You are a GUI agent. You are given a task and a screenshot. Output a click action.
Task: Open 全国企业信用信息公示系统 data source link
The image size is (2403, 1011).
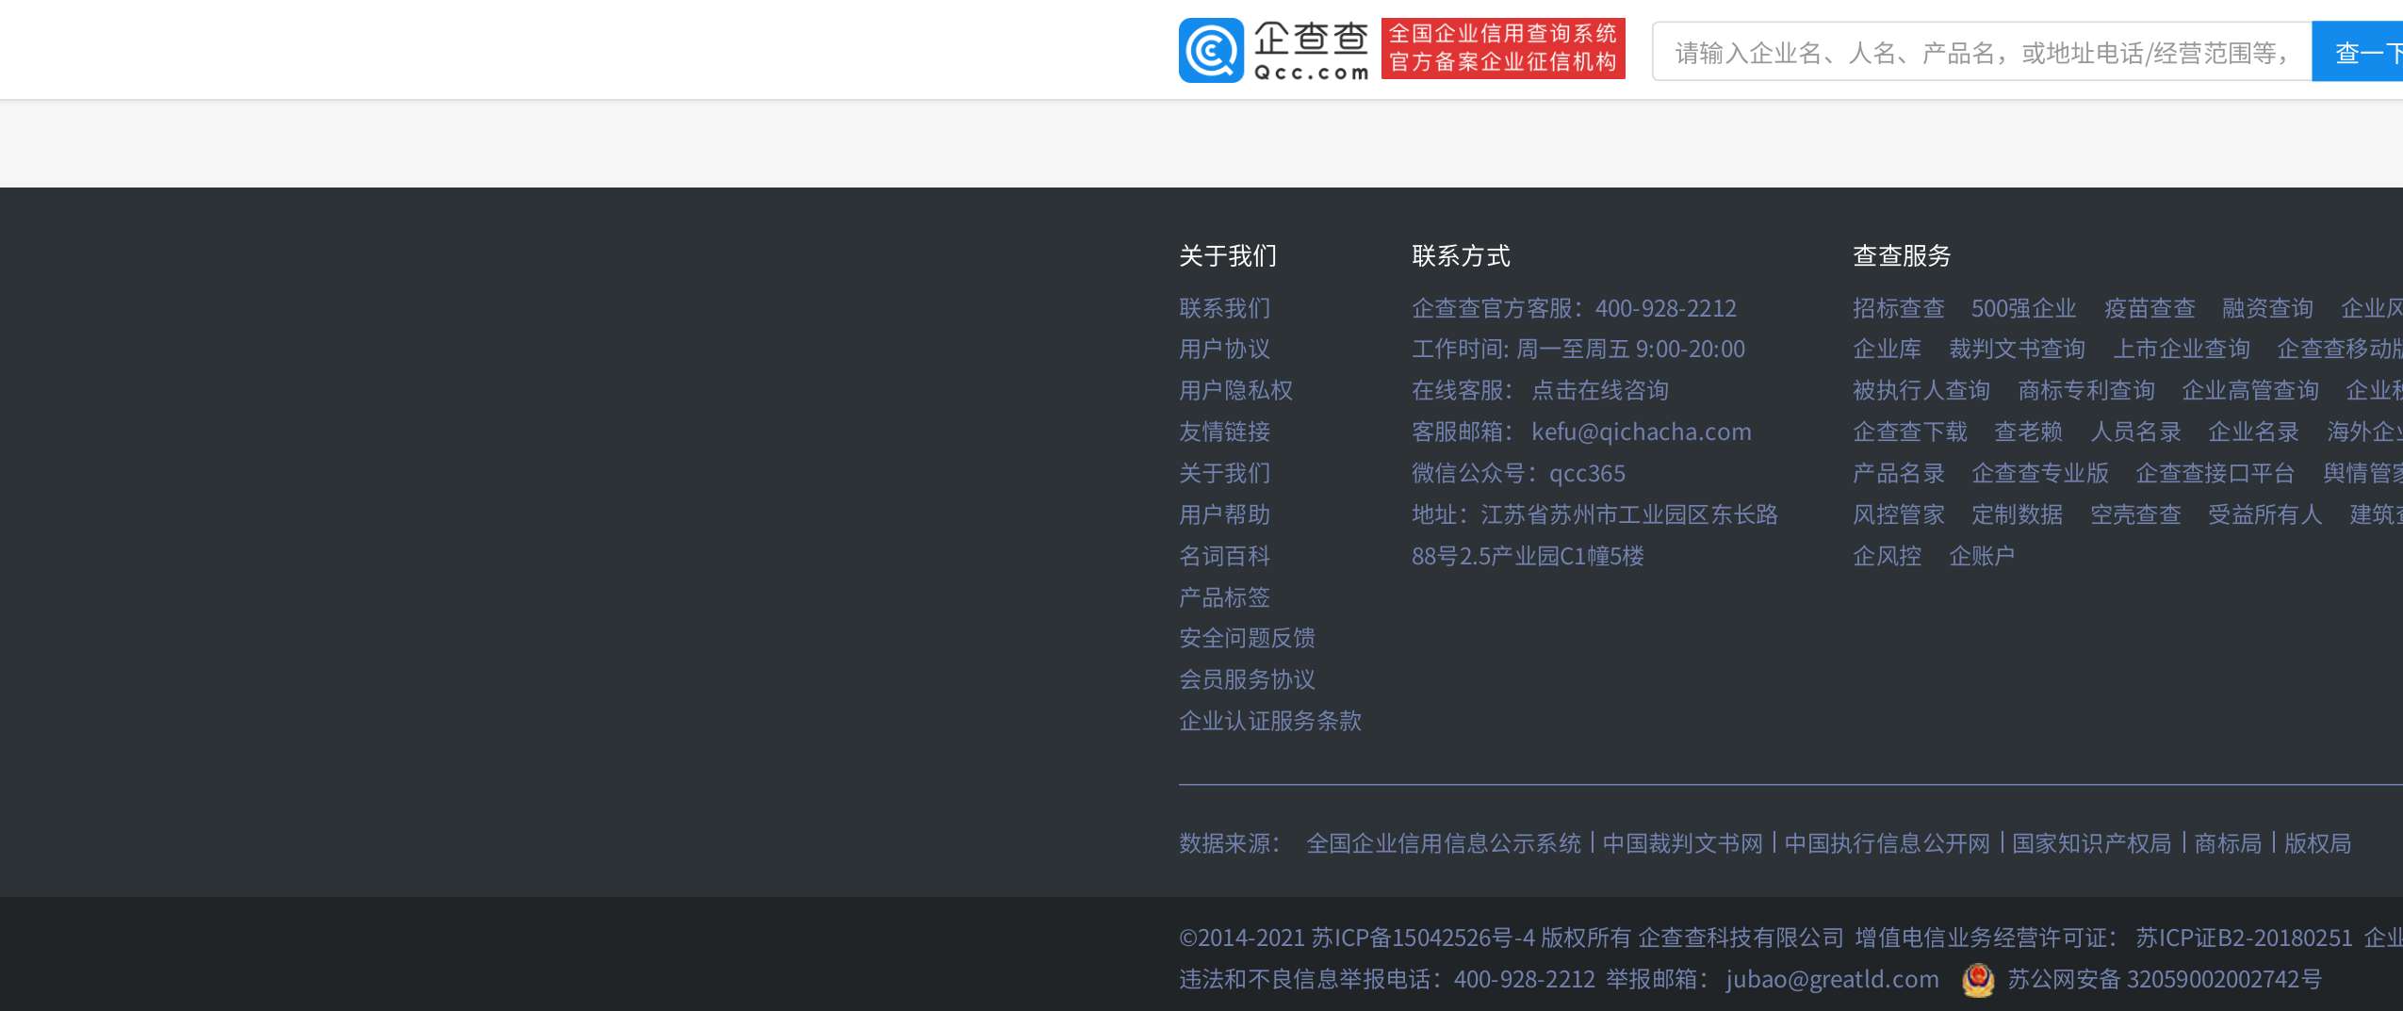tap(1444, 843)
